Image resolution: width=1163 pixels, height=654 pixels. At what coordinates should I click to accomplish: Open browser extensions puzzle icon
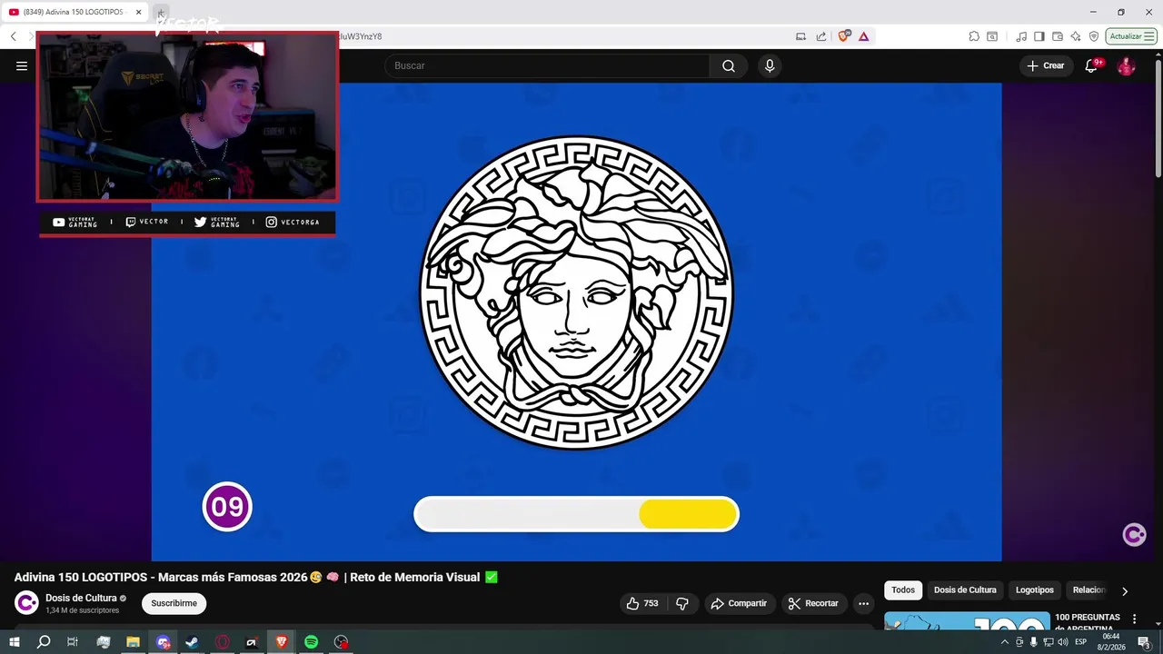coord(974,36)
